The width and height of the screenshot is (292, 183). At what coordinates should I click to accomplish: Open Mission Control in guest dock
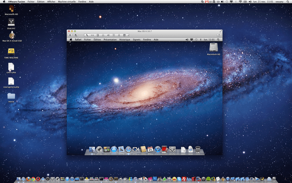coord(107,149)
